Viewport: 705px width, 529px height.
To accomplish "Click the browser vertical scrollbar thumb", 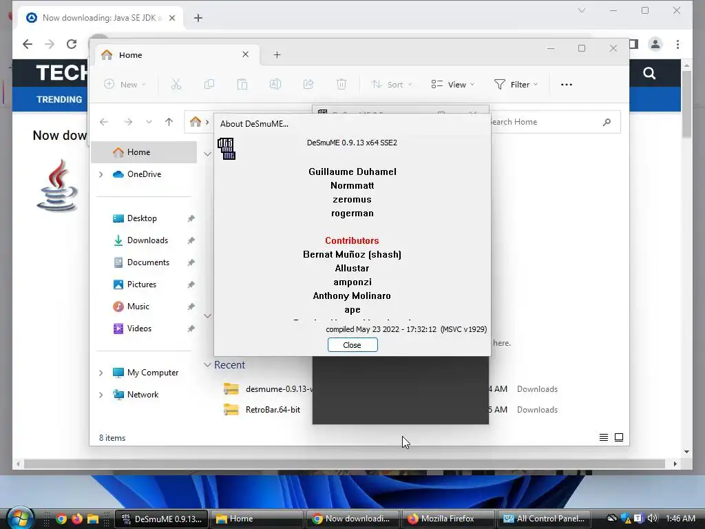I will coord(686,105).
